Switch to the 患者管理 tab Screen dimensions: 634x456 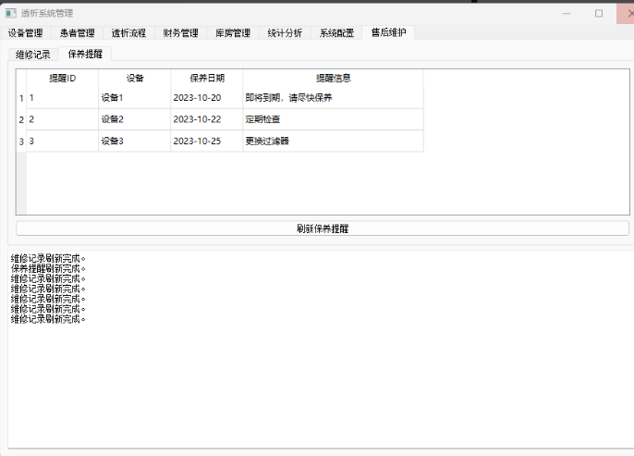click(x=78, y=32)
